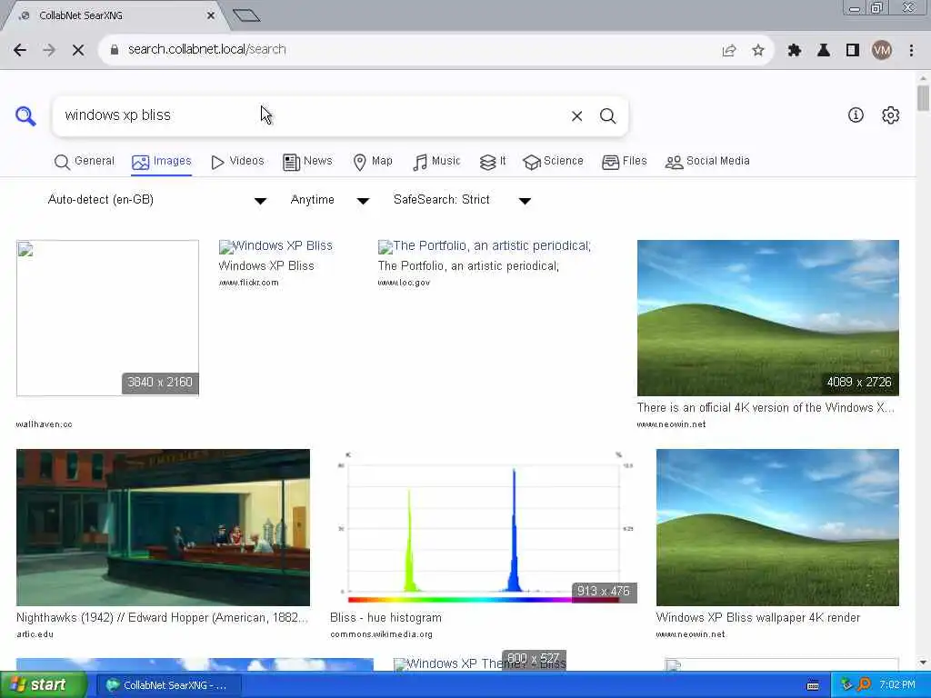Open the Windows Start menu
Image resolution: width=931 pixels, height=698 pixels.
coord(43,685)
